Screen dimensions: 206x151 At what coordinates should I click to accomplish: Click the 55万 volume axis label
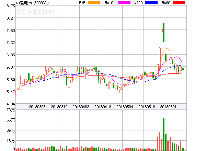[11, 120]
